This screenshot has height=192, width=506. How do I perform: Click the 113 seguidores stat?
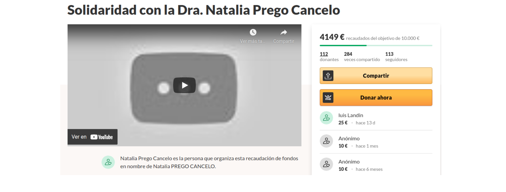(x=396, y=57)
